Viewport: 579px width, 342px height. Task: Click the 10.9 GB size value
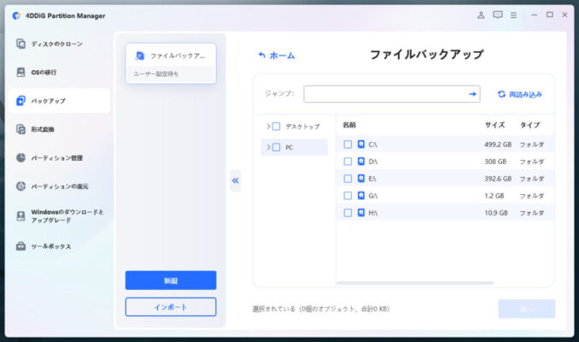click(496, 213)
